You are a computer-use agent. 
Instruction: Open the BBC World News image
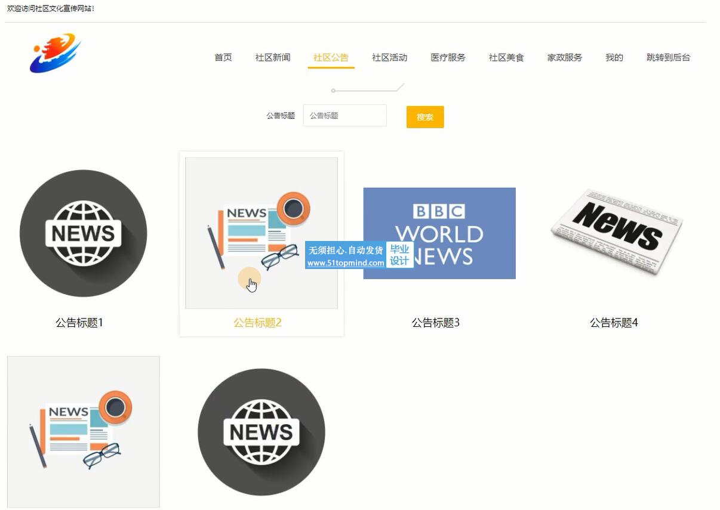click(439, 233)
